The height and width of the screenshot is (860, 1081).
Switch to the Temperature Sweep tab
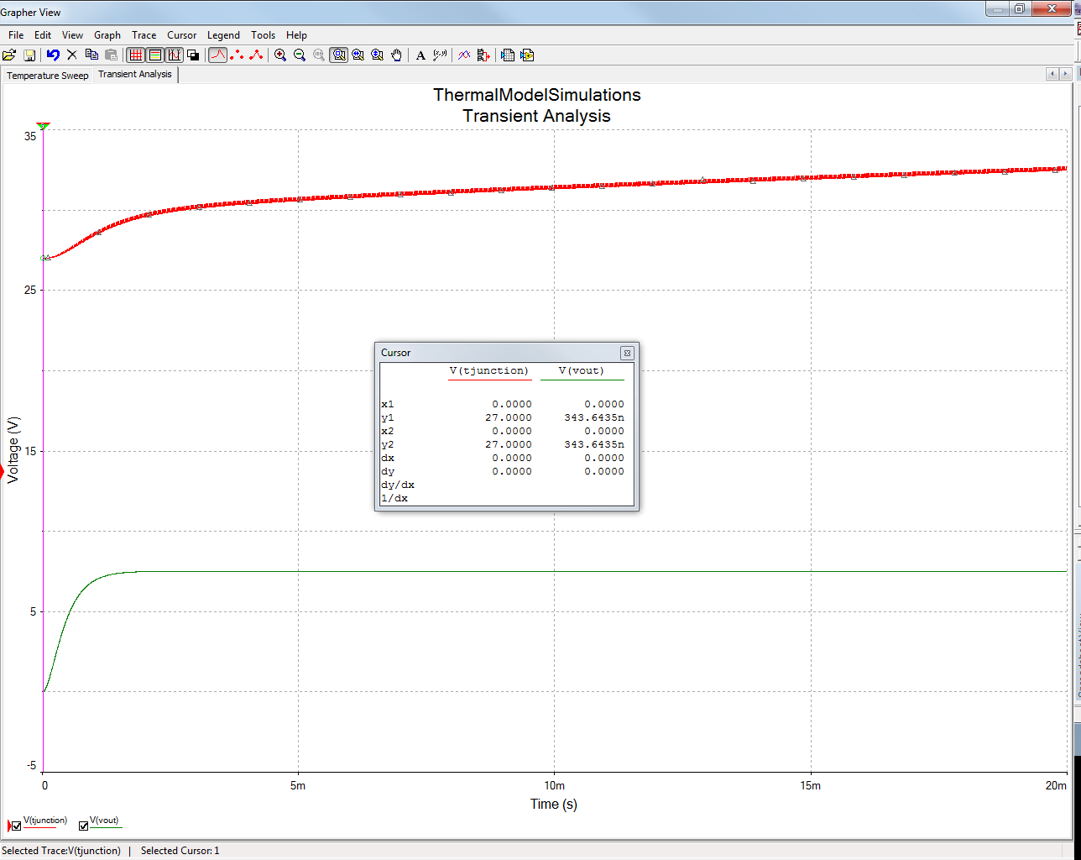click(48, 76)
